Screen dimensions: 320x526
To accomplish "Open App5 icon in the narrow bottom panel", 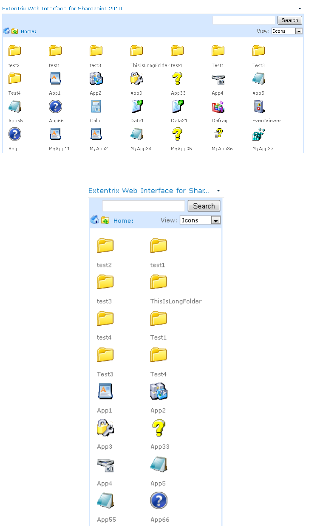I will [159, 464].
